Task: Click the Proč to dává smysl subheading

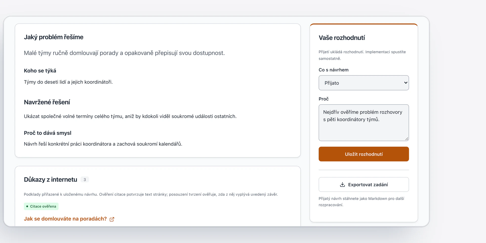Action: (48, 133)
